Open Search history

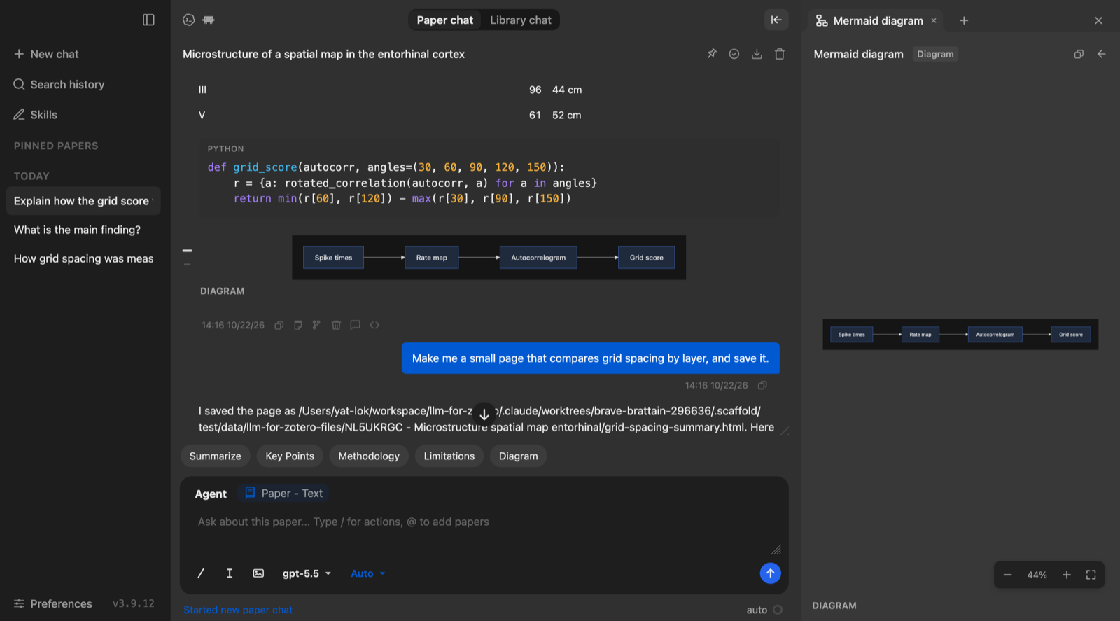pyautogui.click(x=59, y=84)
